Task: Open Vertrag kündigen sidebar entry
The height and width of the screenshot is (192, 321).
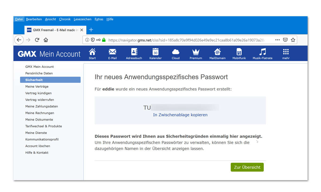Action: pyautogui.click(x=39, y=93)
